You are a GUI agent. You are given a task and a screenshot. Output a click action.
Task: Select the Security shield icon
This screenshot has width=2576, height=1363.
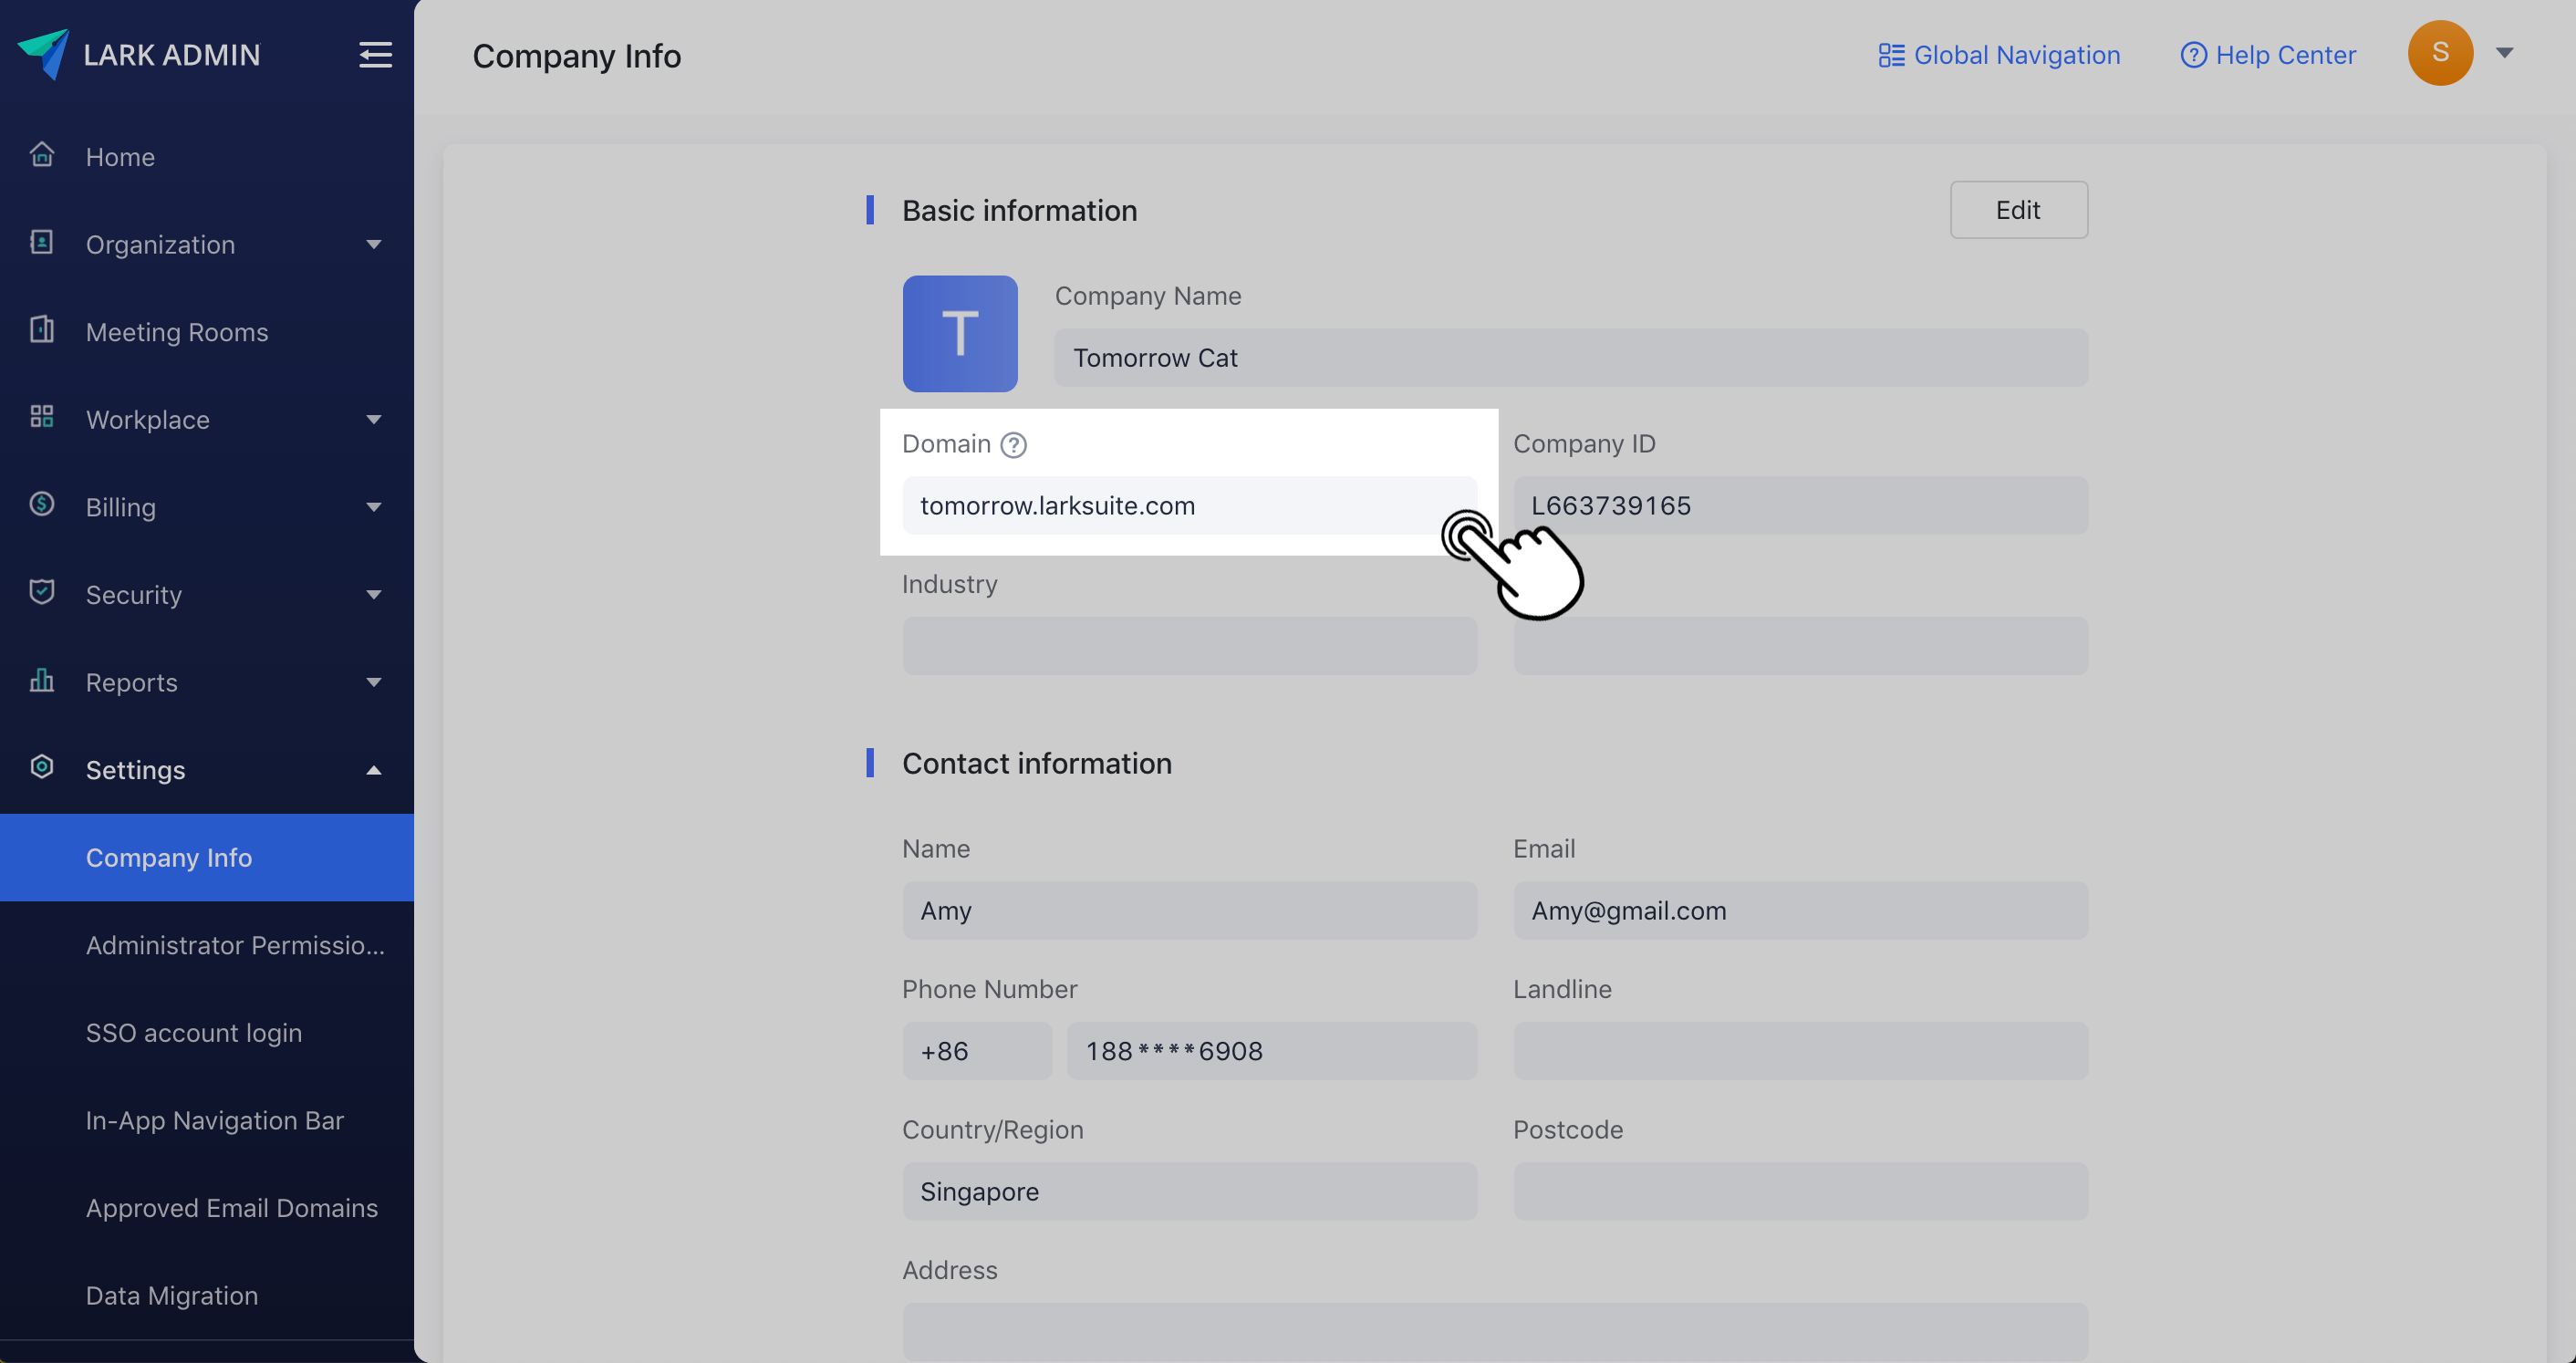coord(42,592)
